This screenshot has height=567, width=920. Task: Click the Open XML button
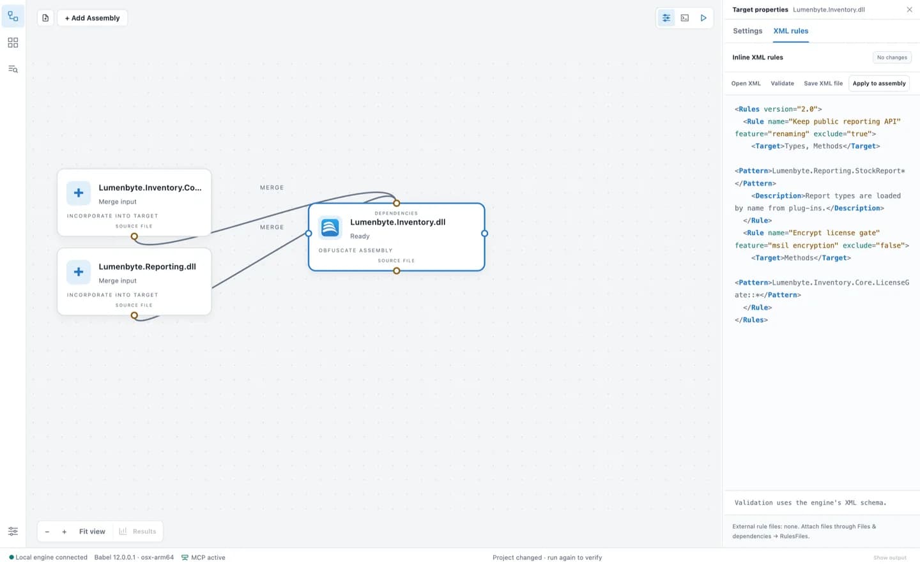(746, 83)
